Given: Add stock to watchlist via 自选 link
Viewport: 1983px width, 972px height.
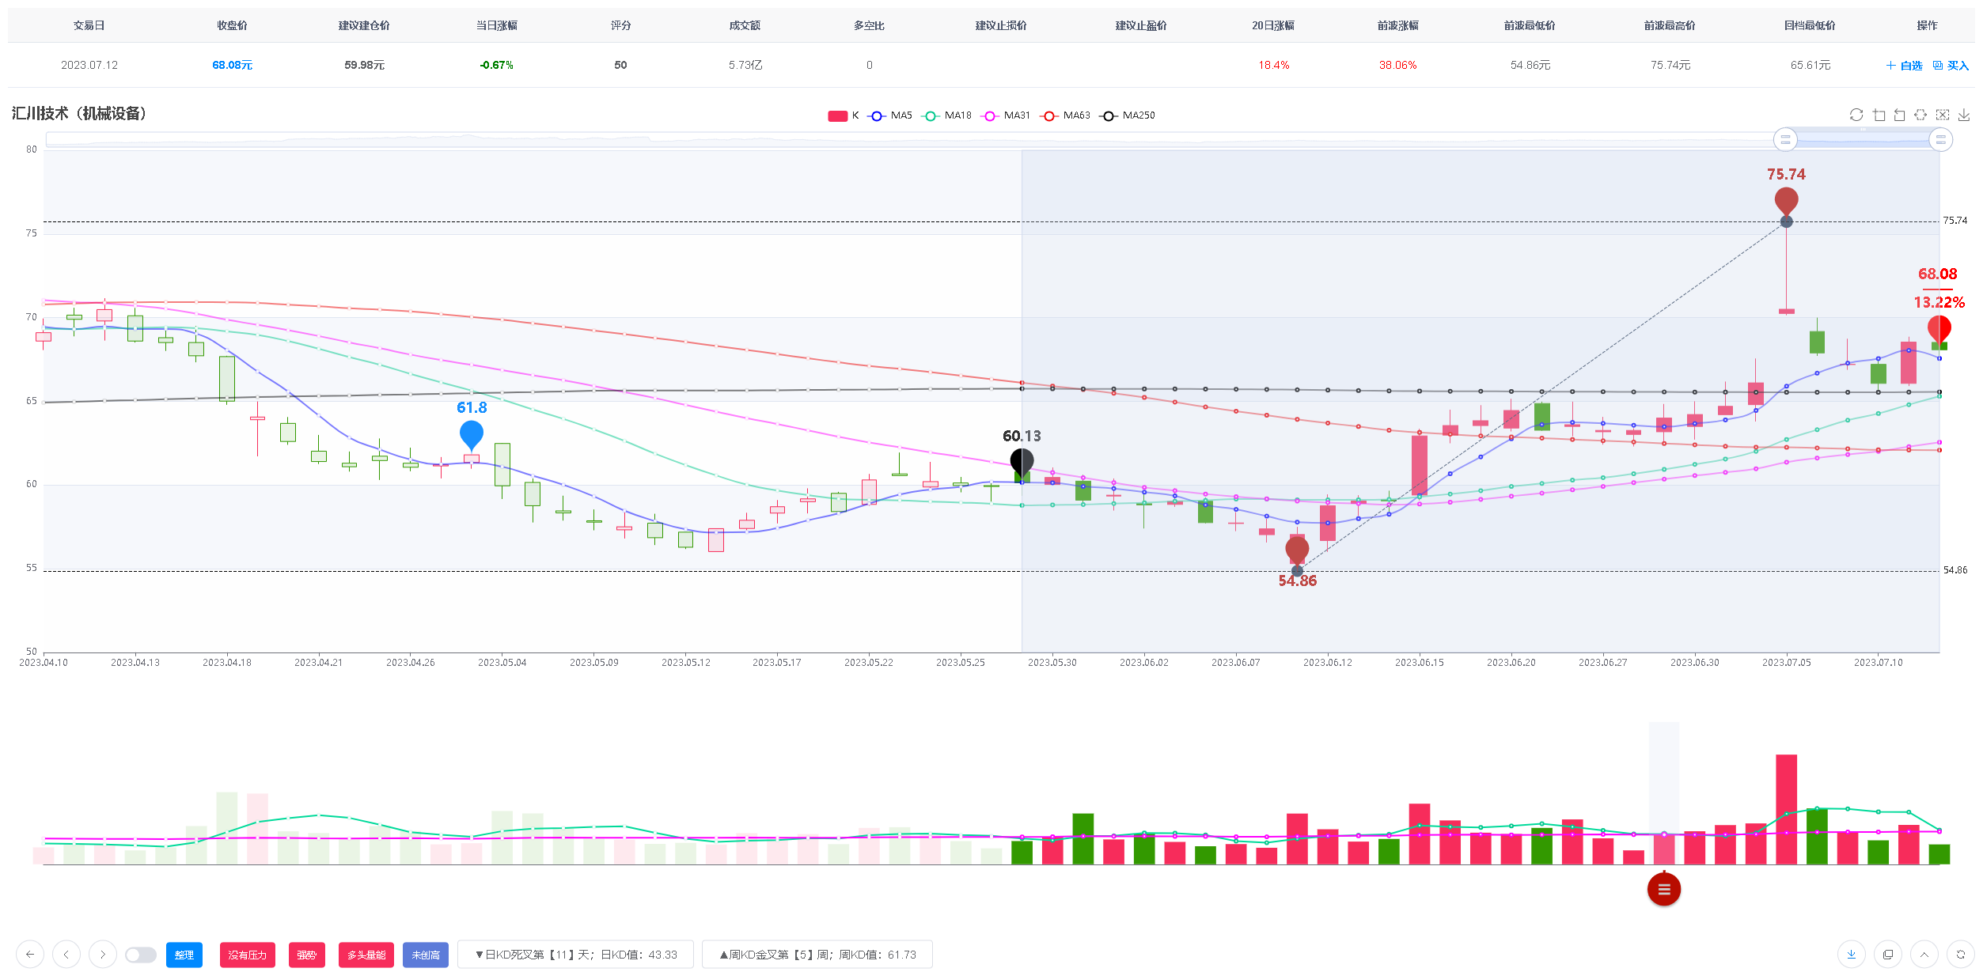Looking at the screenshot, I should [1905, 66].
